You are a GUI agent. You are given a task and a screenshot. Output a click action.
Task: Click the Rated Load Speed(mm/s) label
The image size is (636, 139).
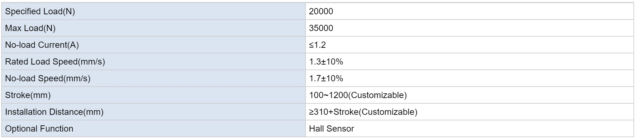(x=55, y=62)
